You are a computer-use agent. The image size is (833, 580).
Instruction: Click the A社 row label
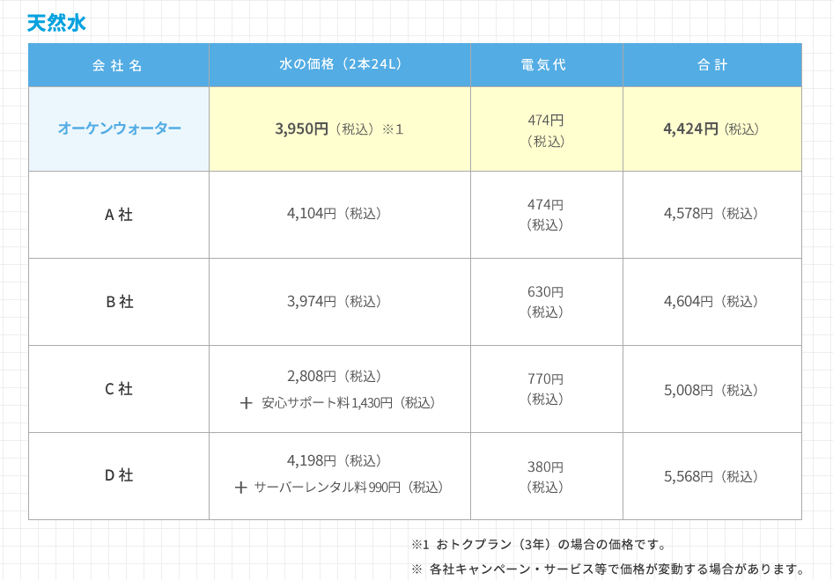(x=119, y=215)
